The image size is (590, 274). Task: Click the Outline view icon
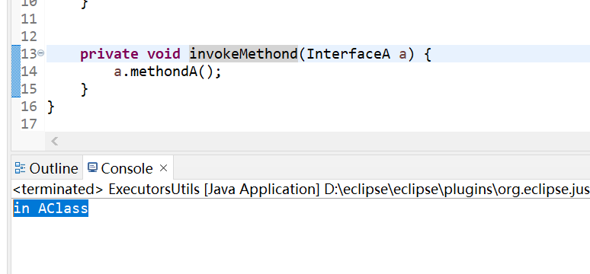tap(21, 168)
